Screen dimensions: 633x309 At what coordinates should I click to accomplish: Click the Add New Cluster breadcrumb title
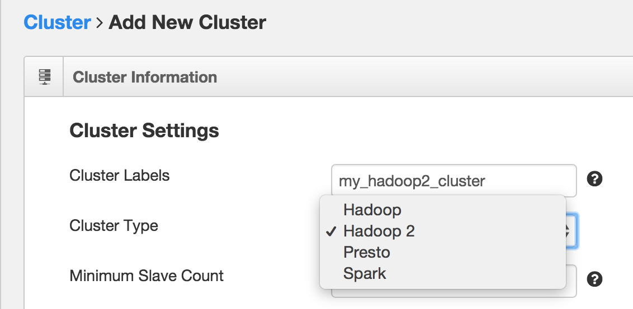[187, 22]
